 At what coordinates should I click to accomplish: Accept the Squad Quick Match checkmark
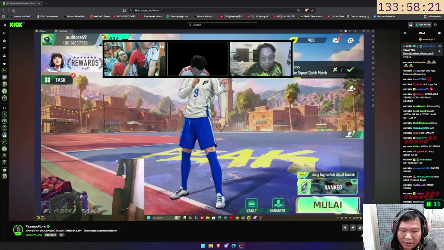click(x=350, y=70)
